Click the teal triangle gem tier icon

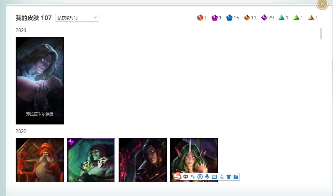(282, 18)
